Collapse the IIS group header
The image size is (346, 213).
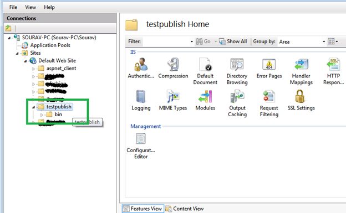(133, 52)
